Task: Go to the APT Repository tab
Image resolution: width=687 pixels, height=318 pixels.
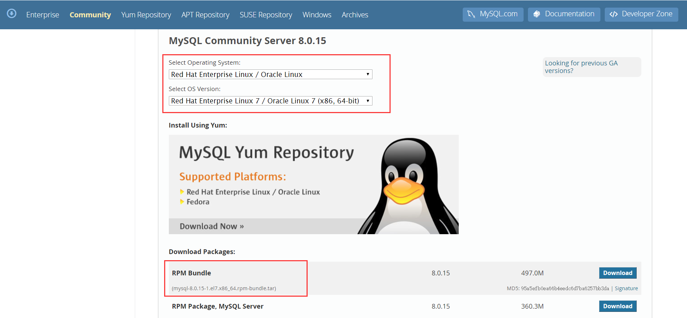Action: (205, 15)
